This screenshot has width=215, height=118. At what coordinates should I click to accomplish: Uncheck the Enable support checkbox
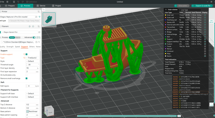tap(27, 54)
